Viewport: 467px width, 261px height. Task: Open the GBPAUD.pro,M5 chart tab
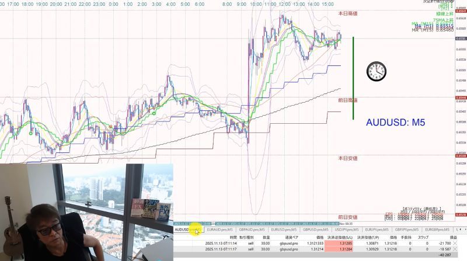(x=252, y=229)
